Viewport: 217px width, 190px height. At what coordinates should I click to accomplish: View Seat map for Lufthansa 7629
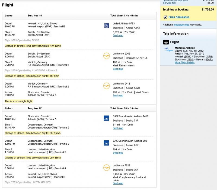coord(118,183)
